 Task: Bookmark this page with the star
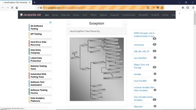pyautogui.click(x=162, y=8)
